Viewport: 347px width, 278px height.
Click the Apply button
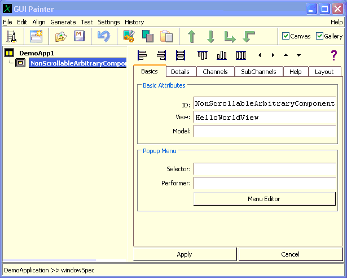[185, 254]
